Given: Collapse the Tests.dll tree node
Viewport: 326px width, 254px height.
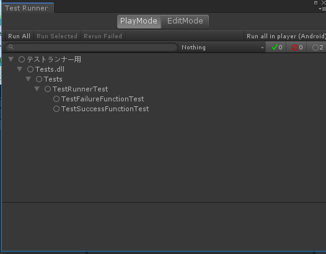Looking at the screenshot, I should tap(20, 69).
